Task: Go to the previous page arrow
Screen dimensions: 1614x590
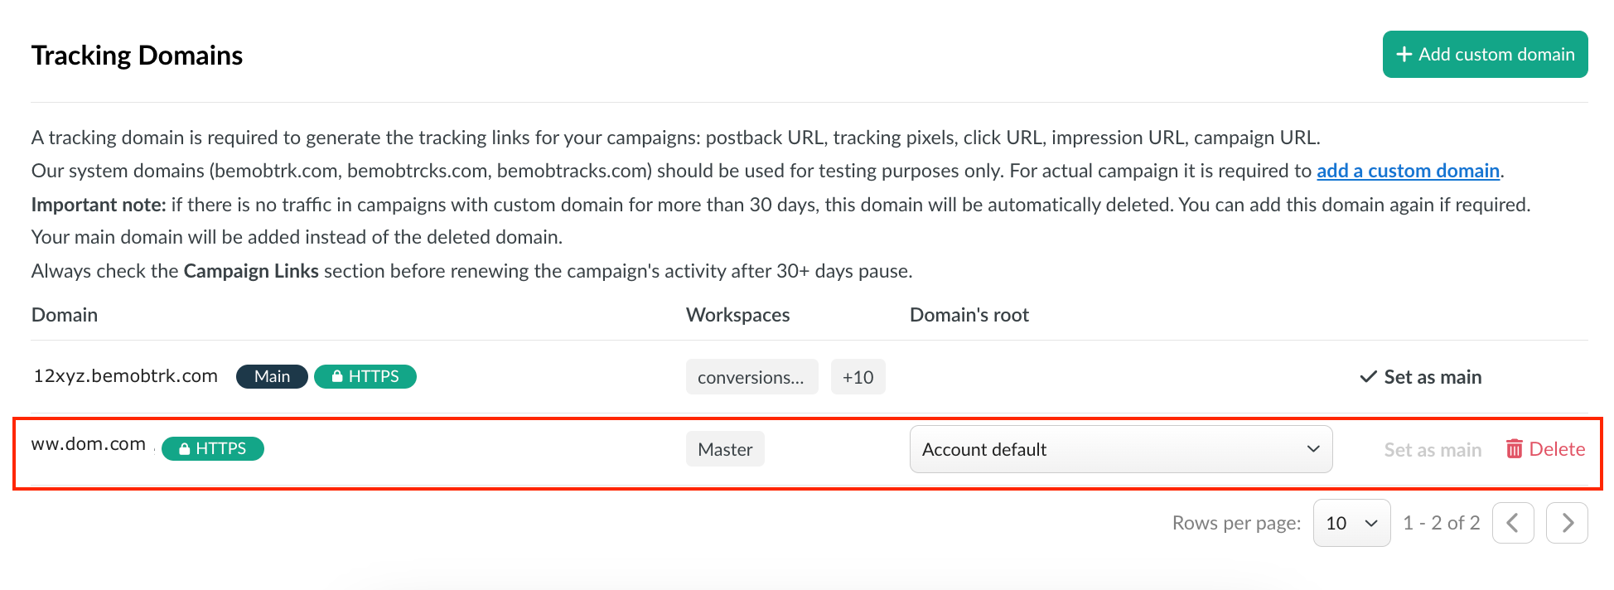Action: pos(1513,523)
